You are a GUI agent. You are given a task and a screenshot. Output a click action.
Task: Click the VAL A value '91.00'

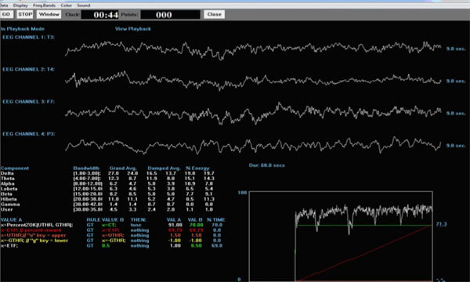point(175,225)
